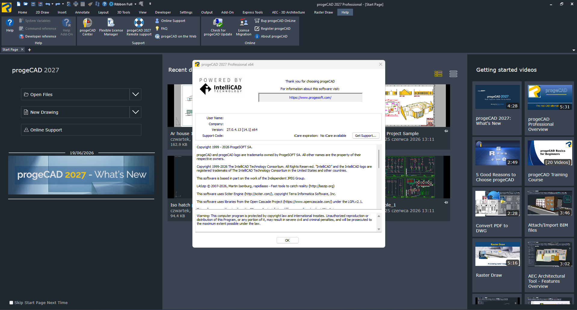Click Online Support in the ribbon Support panel
The image size is (577, 310).
pos(170,21)
